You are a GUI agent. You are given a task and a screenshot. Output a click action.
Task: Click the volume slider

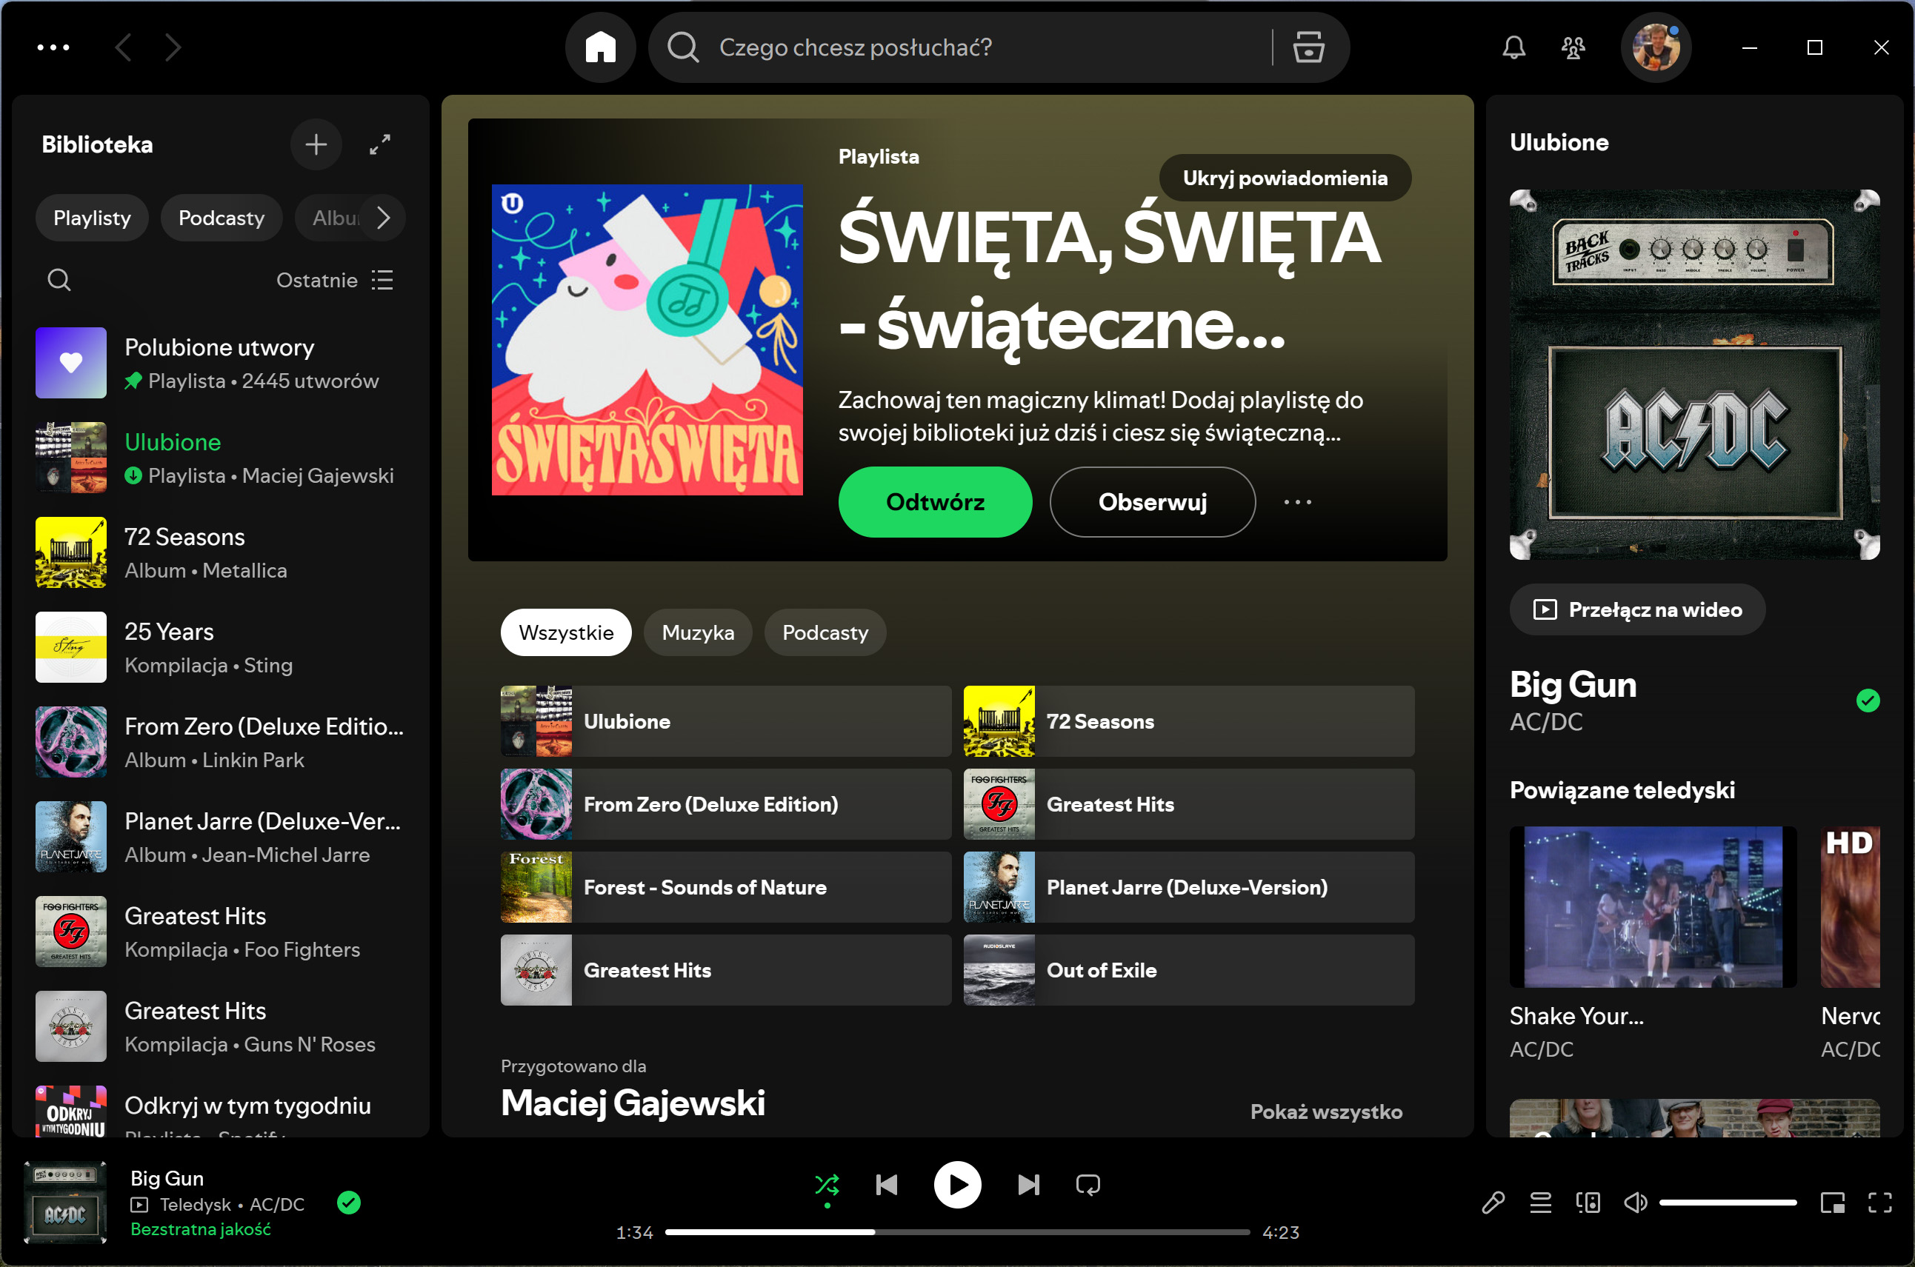point(1727,1203)
